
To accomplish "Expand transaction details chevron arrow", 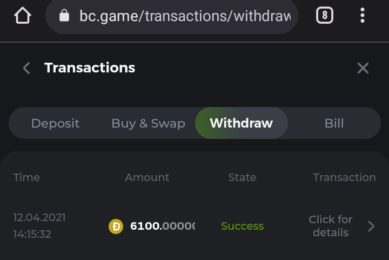I will [x=371, y=226].
